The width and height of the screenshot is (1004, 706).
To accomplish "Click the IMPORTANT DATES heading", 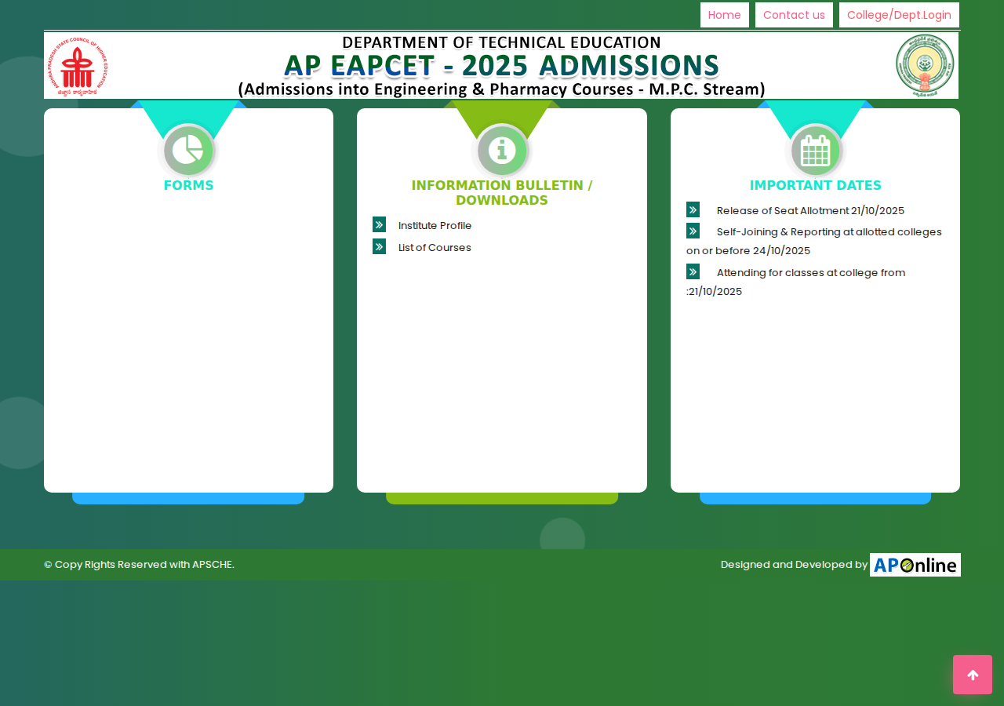I will (816, 186).
